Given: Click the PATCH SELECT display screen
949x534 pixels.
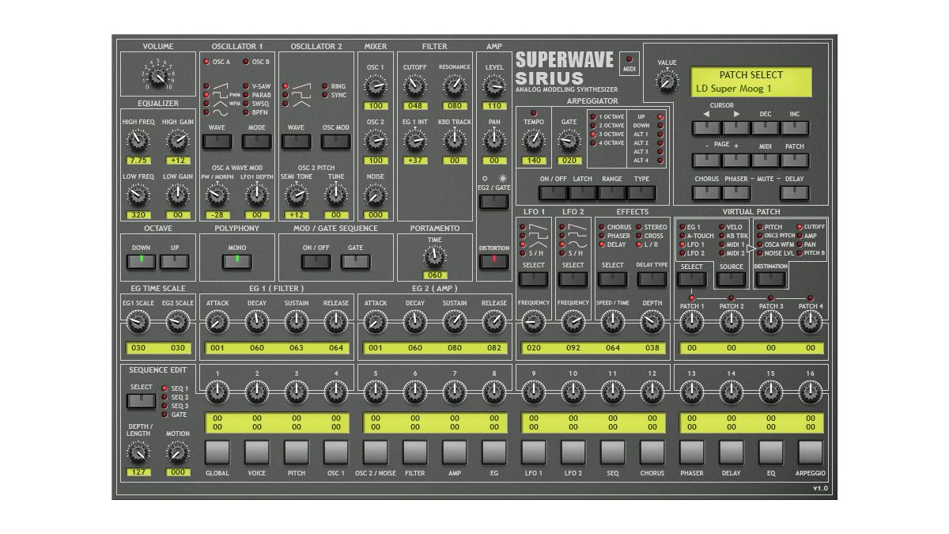Looking at the screenshot, I should pos(751,81).
